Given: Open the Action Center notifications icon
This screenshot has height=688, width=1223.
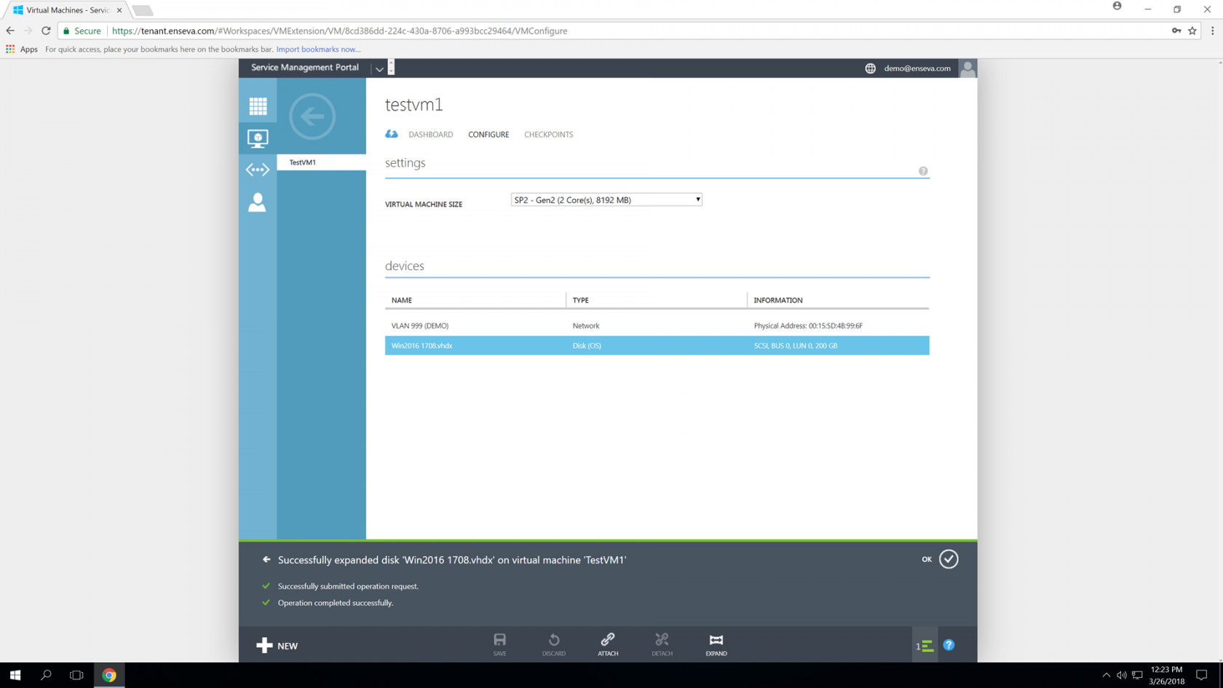Looking at the screenshot, I should pyautogui.click(x=1202, y=675).
